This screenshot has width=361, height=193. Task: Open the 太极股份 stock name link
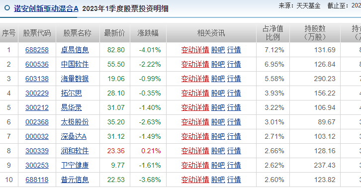pos(75,122)
